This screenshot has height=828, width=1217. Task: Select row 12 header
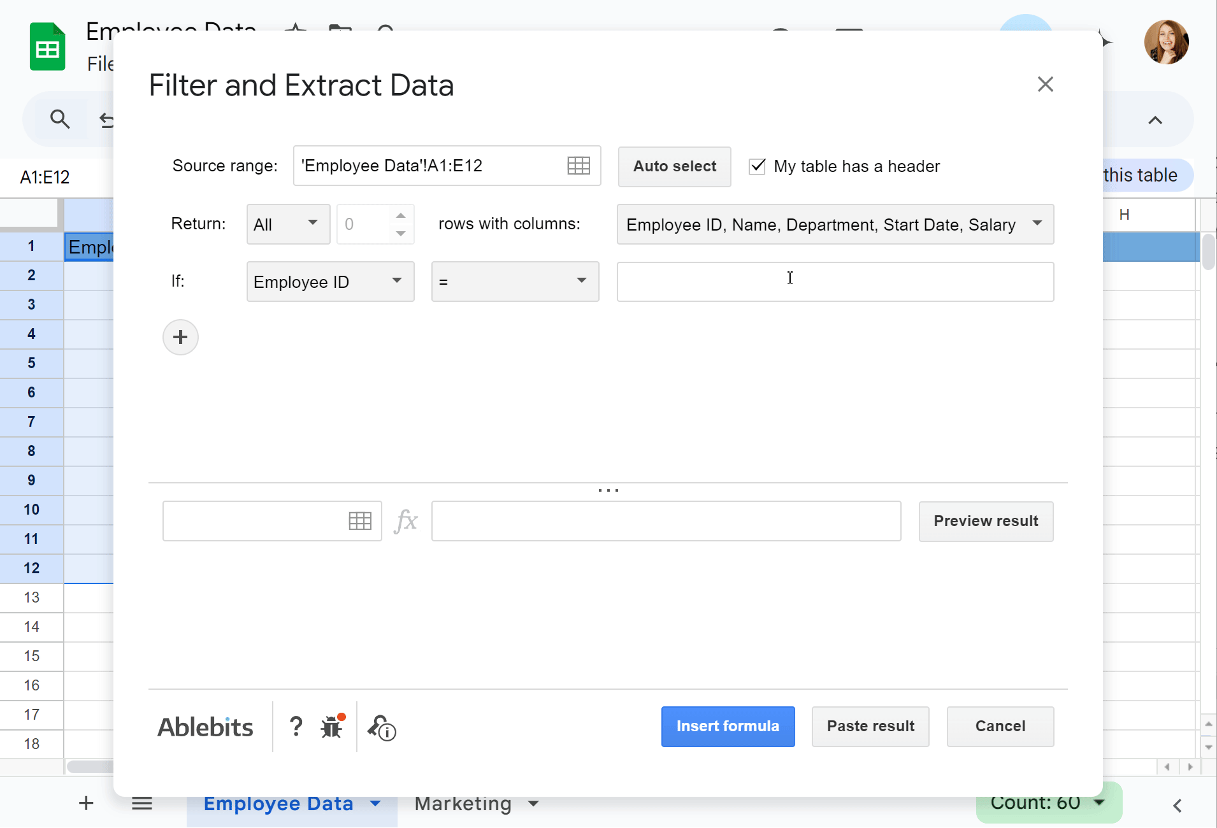click(31, 568)
